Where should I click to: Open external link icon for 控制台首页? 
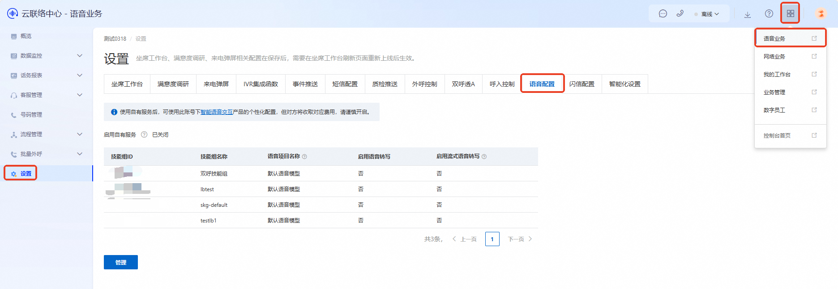(x=814, y=135)
